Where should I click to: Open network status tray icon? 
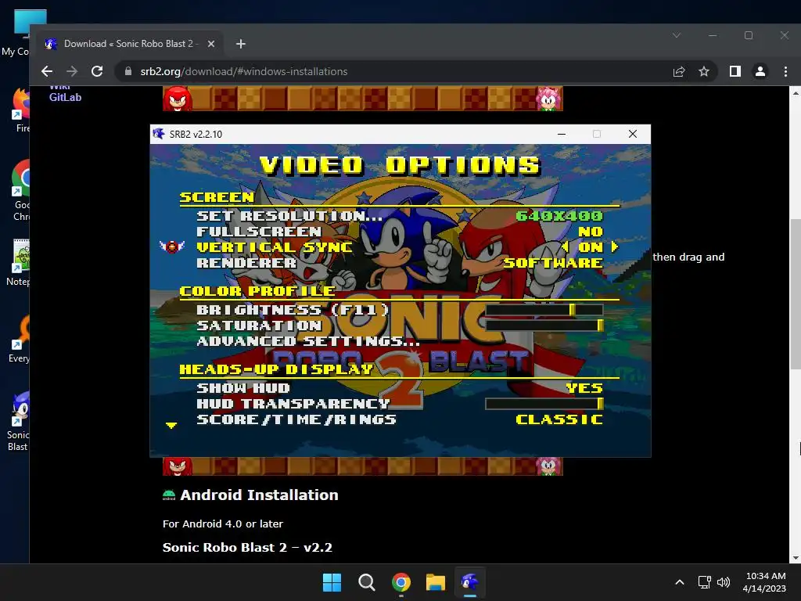tap(705, 582)
